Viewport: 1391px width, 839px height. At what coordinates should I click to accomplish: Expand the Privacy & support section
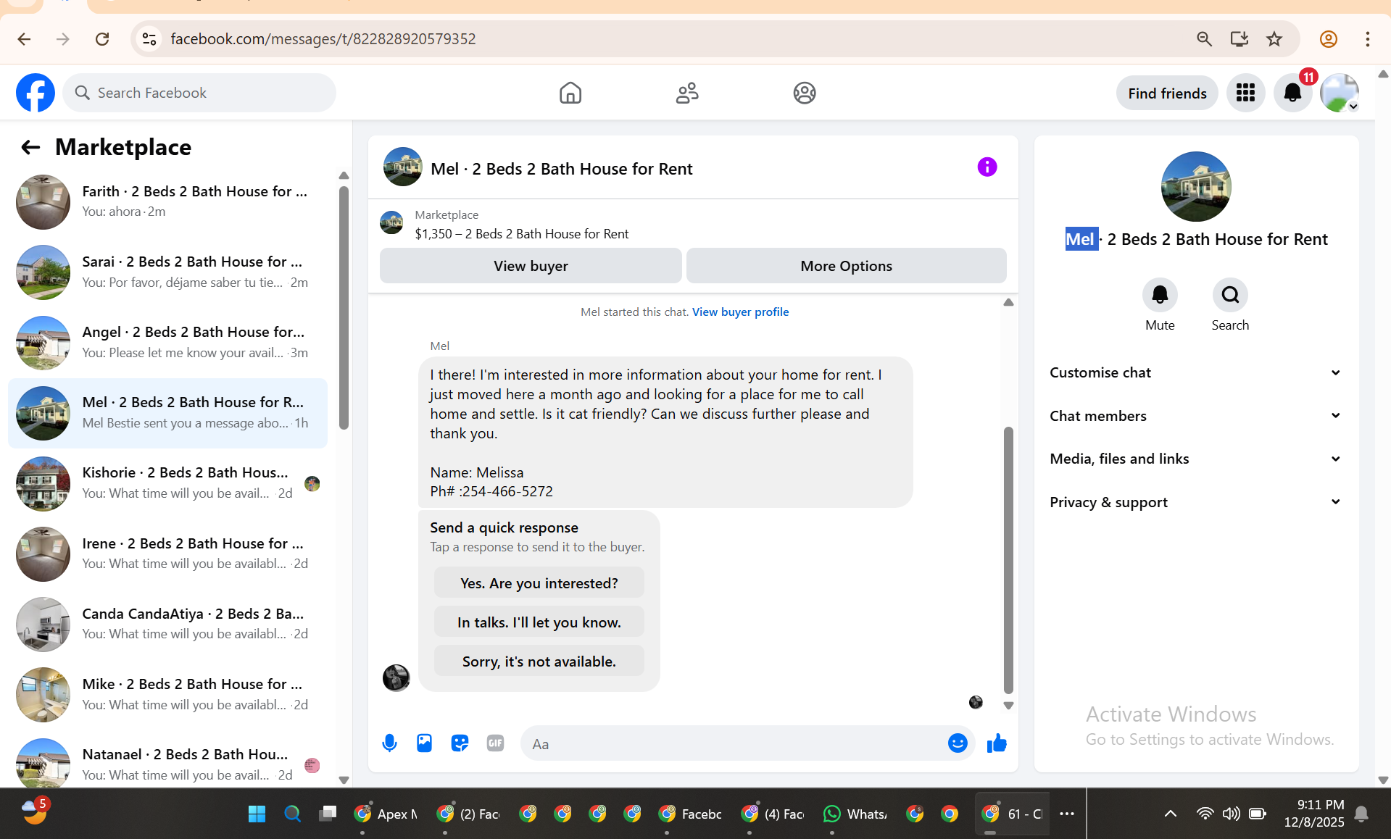click(1196, 502)
